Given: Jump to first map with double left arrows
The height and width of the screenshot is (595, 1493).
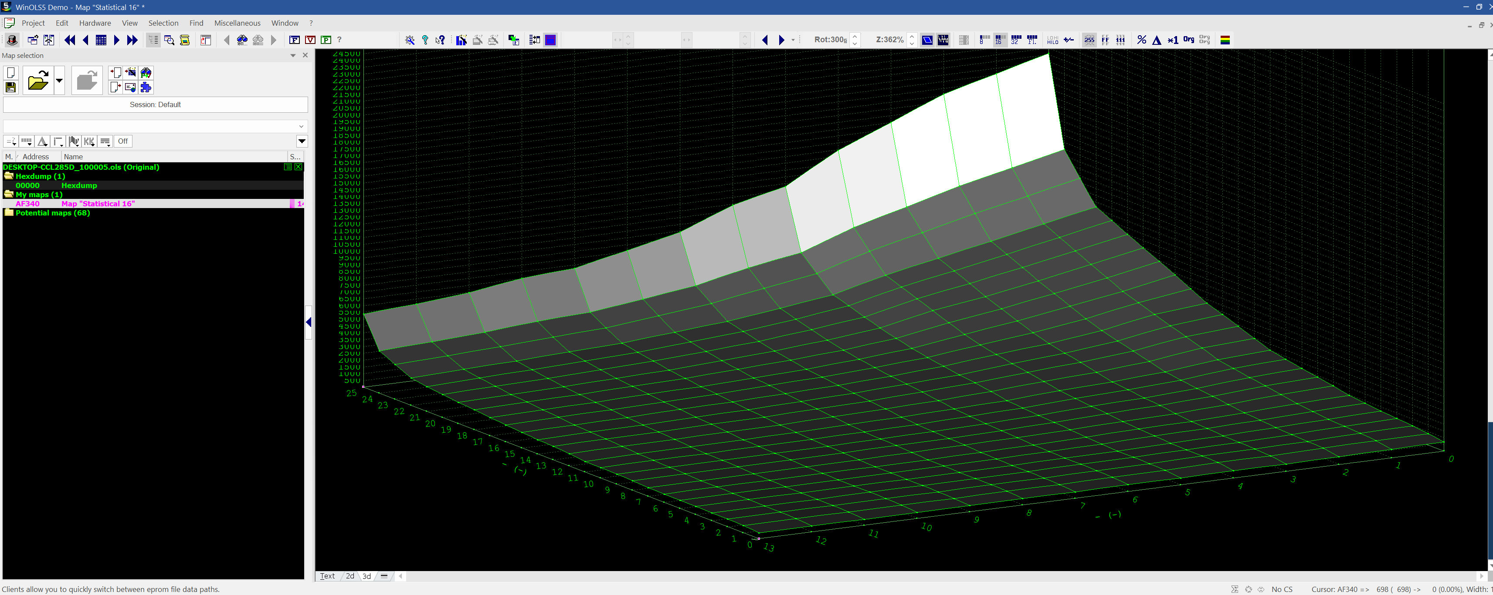Looking at the screenshot, I should 70,40.
